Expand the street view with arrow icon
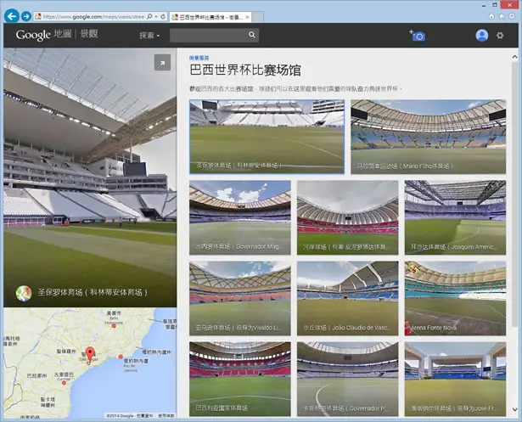Screen dimensions: 522x422 [162, 63]
